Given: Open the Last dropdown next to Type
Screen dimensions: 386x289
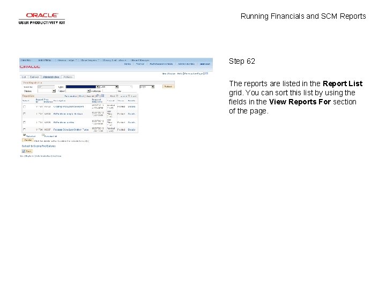Looking at the screenshot, I should [109, 87].
